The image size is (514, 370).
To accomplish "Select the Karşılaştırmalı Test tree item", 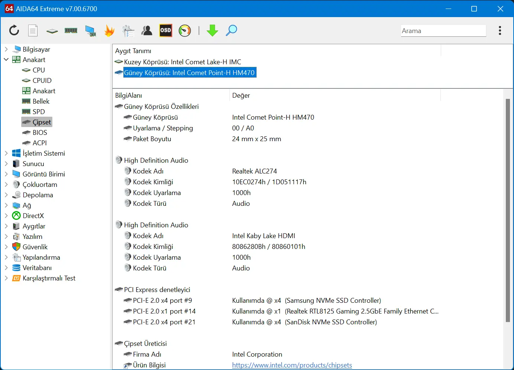I will pyautogui.click(x=49, y=278).
